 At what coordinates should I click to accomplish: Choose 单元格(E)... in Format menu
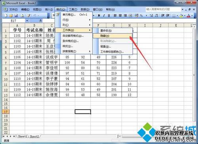point(74,15)
